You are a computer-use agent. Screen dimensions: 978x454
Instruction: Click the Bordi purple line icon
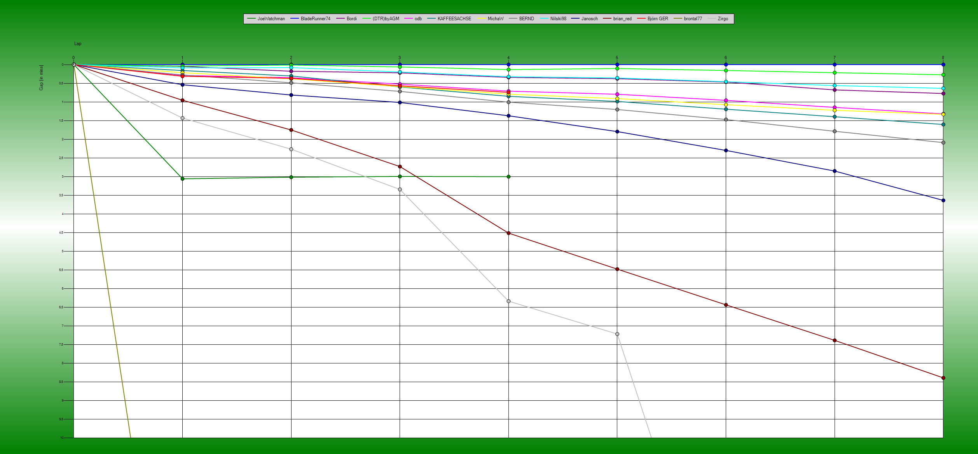tap(341, 18)
